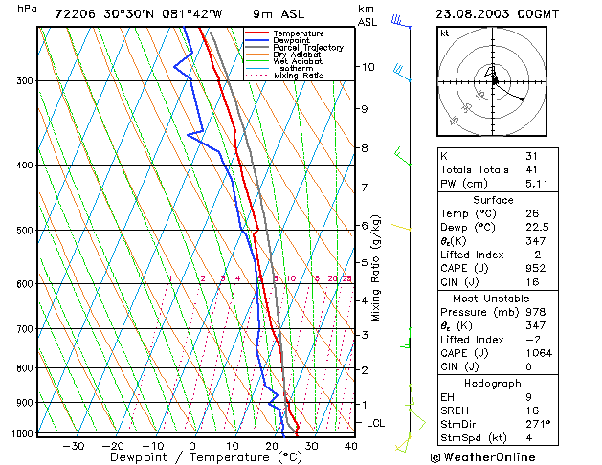The width and height of the screenshot is (602, 465).
Task: Click the Surface 'Temp (°C)' row
Action: [498, 213]
